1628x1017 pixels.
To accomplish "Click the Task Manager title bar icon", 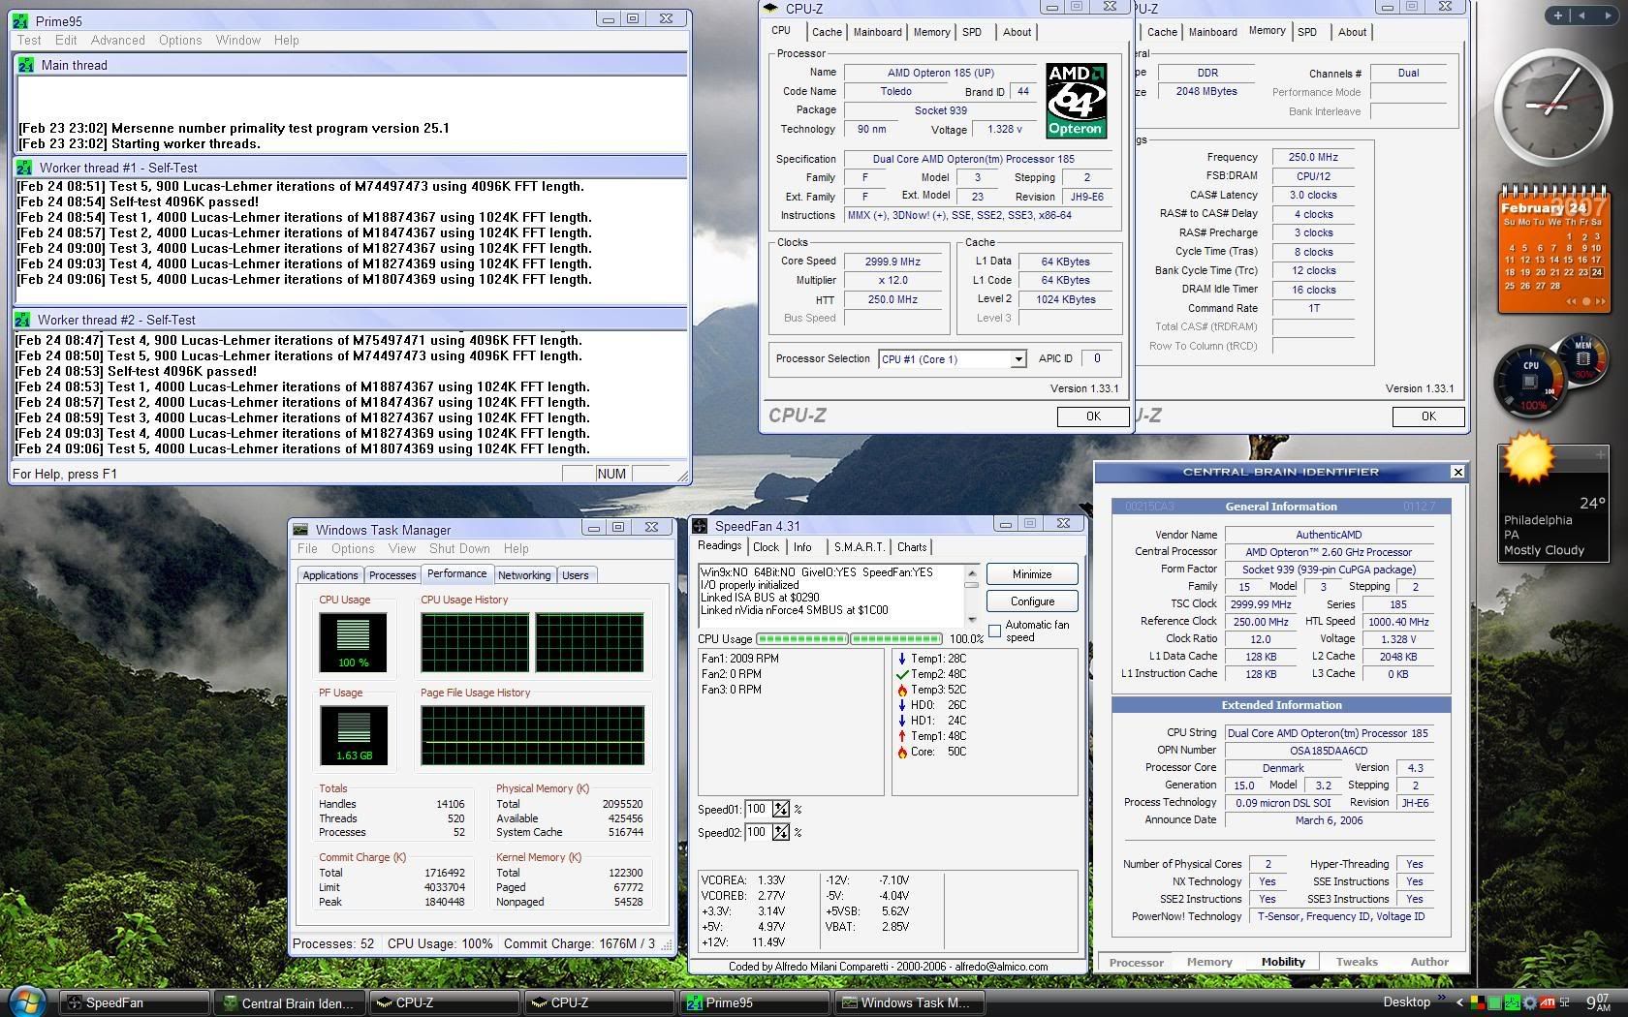I will click(x=301, y=530).
